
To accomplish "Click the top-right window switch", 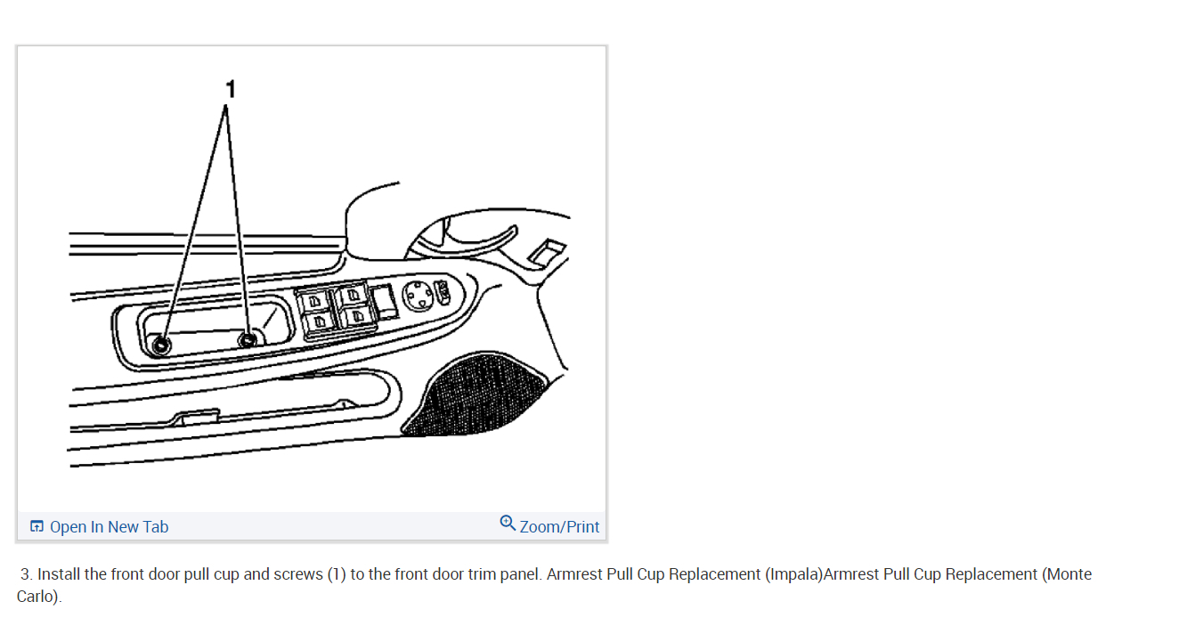I will coord(353,293).
